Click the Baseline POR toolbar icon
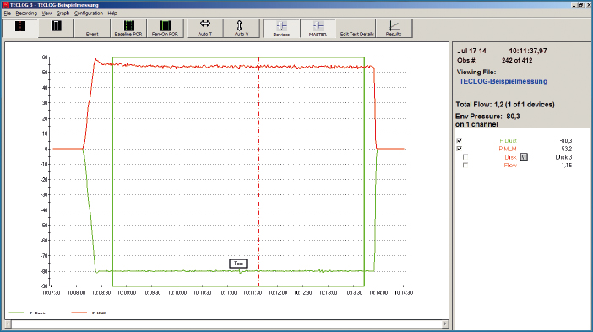Viewport: 593px width, 332px height. click(x=128, y=29)
